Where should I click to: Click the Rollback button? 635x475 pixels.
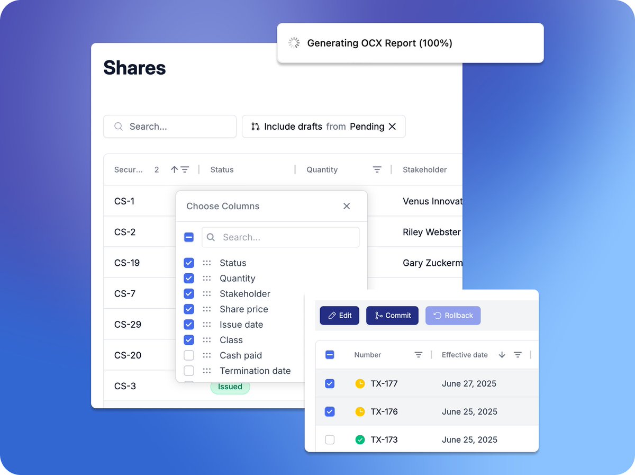point(453,316)
